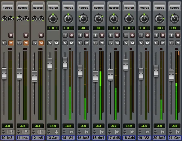Enable input monitoring on 15 Ad3
The height and width of the screenshot is (141, 182).
pos(80,35)
